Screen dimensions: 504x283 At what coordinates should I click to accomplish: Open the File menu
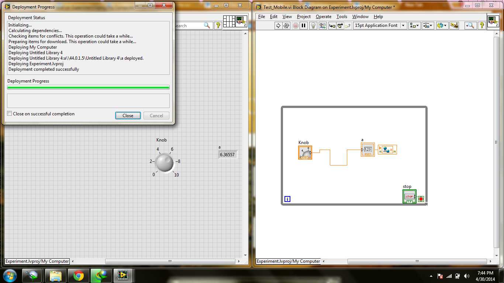(x=262, y=17)
